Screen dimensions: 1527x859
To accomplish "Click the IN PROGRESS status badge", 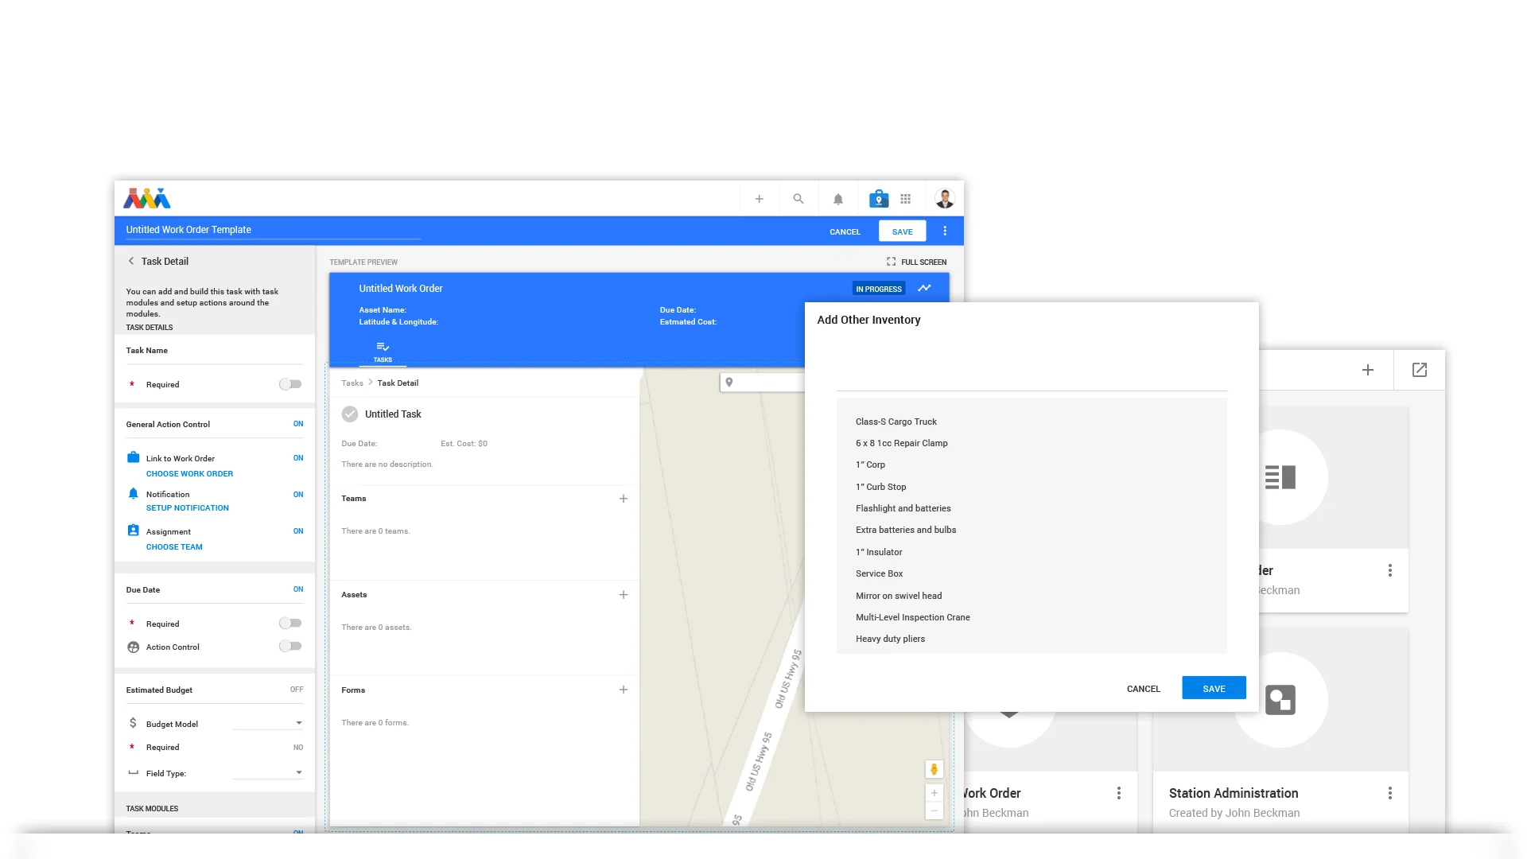I will pyautogui.click(x=879, y=289).
